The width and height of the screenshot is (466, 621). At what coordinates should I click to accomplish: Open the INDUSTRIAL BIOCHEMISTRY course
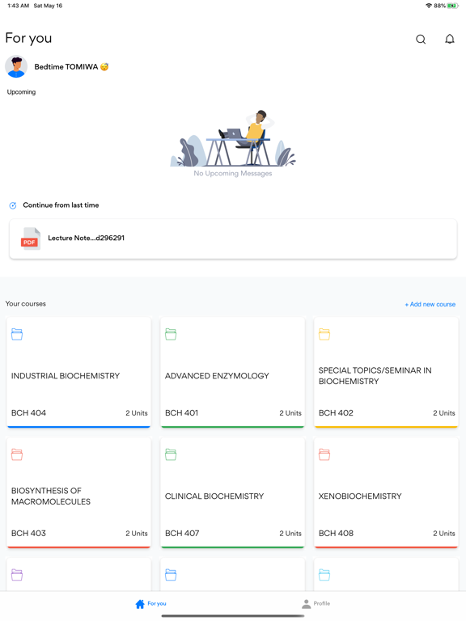click(78, 372)
